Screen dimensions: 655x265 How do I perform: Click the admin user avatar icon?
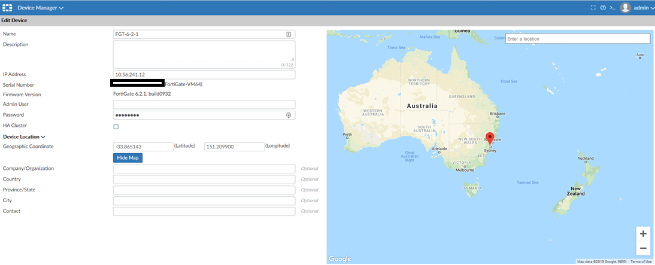[626, 8]
